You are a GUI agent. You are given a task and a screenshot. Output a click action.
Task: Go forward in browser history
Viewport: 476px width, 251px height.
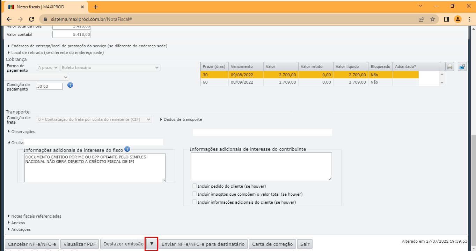coord(20,19)
